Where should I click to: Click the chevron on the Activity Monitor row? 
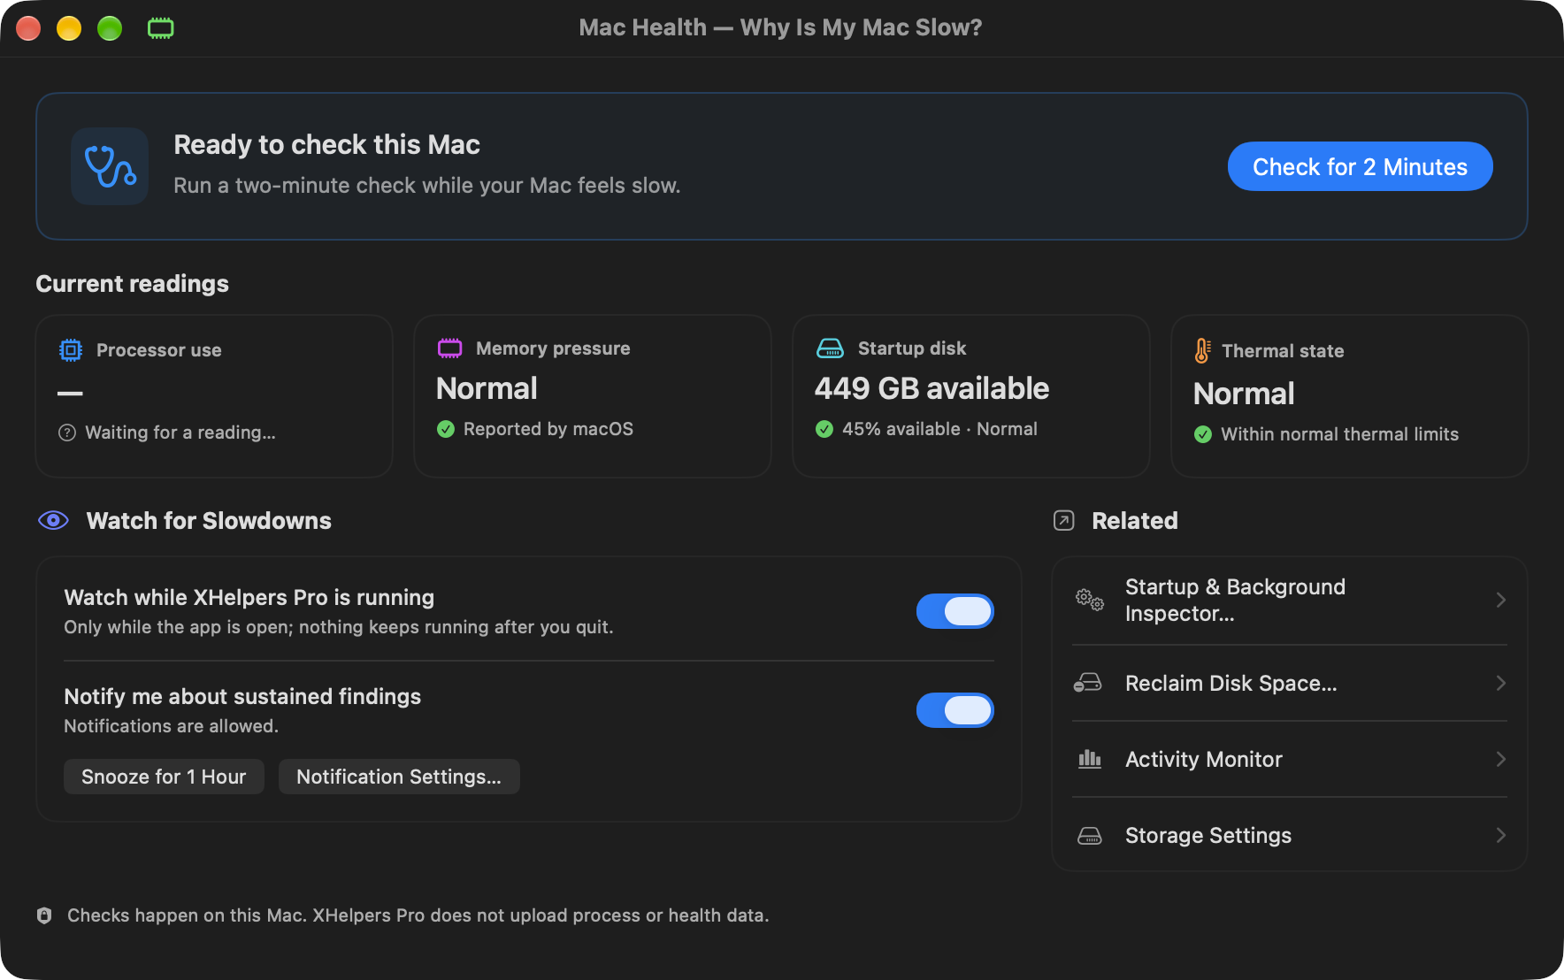(1500, 759)
